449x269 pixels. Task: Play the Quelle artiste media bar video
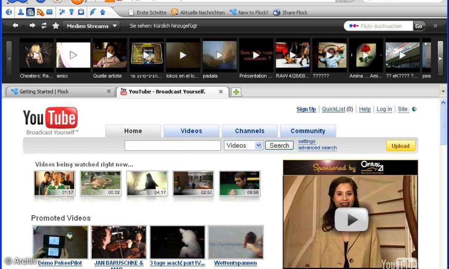coord(110,55)
